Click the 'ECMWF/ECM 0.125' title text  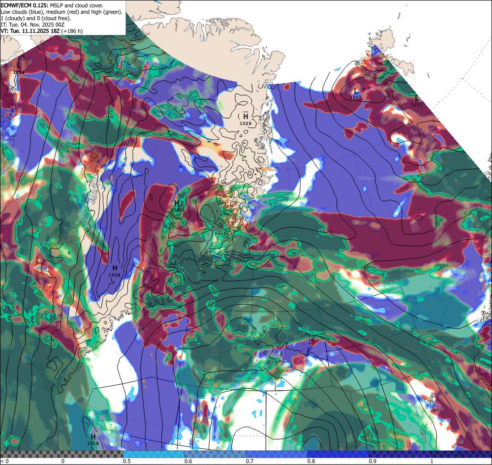click(25, 5)
